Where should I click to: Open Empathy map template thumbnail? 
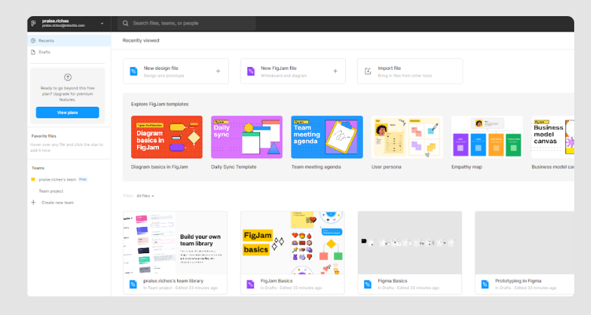click(x=487, y=137)
